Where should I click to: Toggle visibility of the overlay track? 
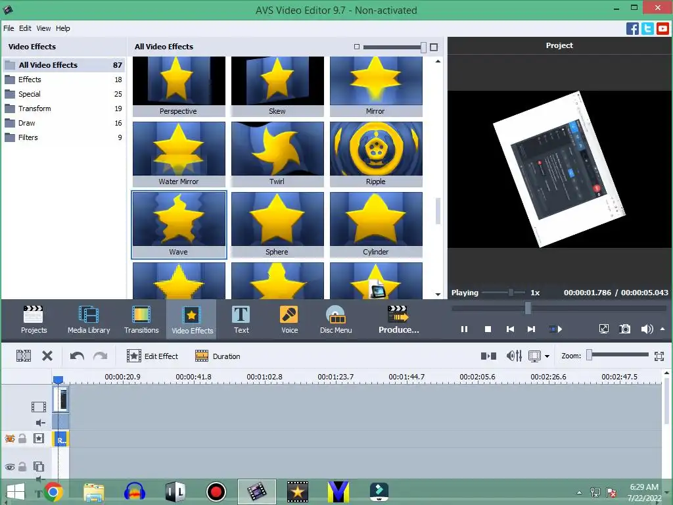[9, 467]
